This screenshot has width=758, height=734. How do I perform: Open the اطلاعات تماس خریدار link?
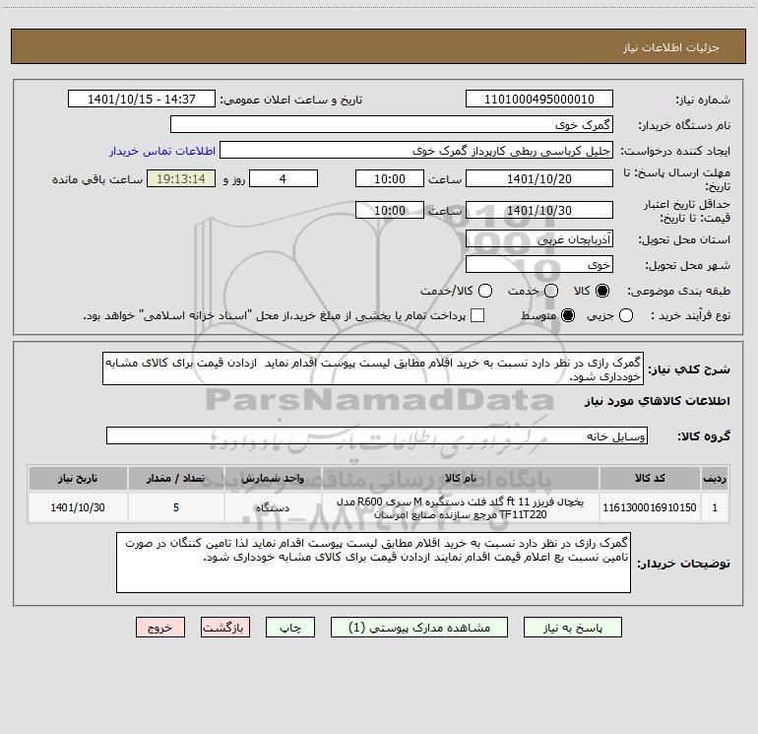(x=162, y=151)
